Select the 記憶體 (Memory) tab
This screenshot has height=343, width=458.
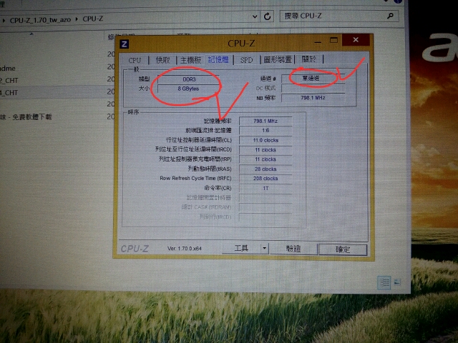point(218,60)
